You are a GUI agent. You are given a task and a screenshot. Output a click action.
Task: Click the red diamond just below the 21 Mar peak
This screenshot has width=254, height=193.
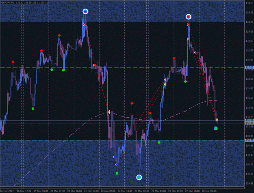click(x=84, y=25)
